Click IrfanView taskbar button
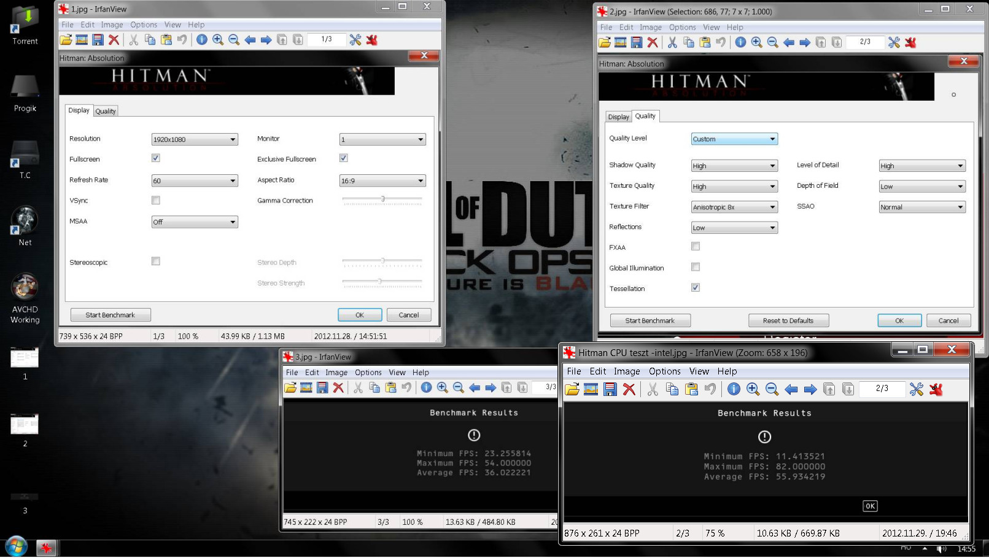This screenshot has height=558, width=989. point(46,547)
